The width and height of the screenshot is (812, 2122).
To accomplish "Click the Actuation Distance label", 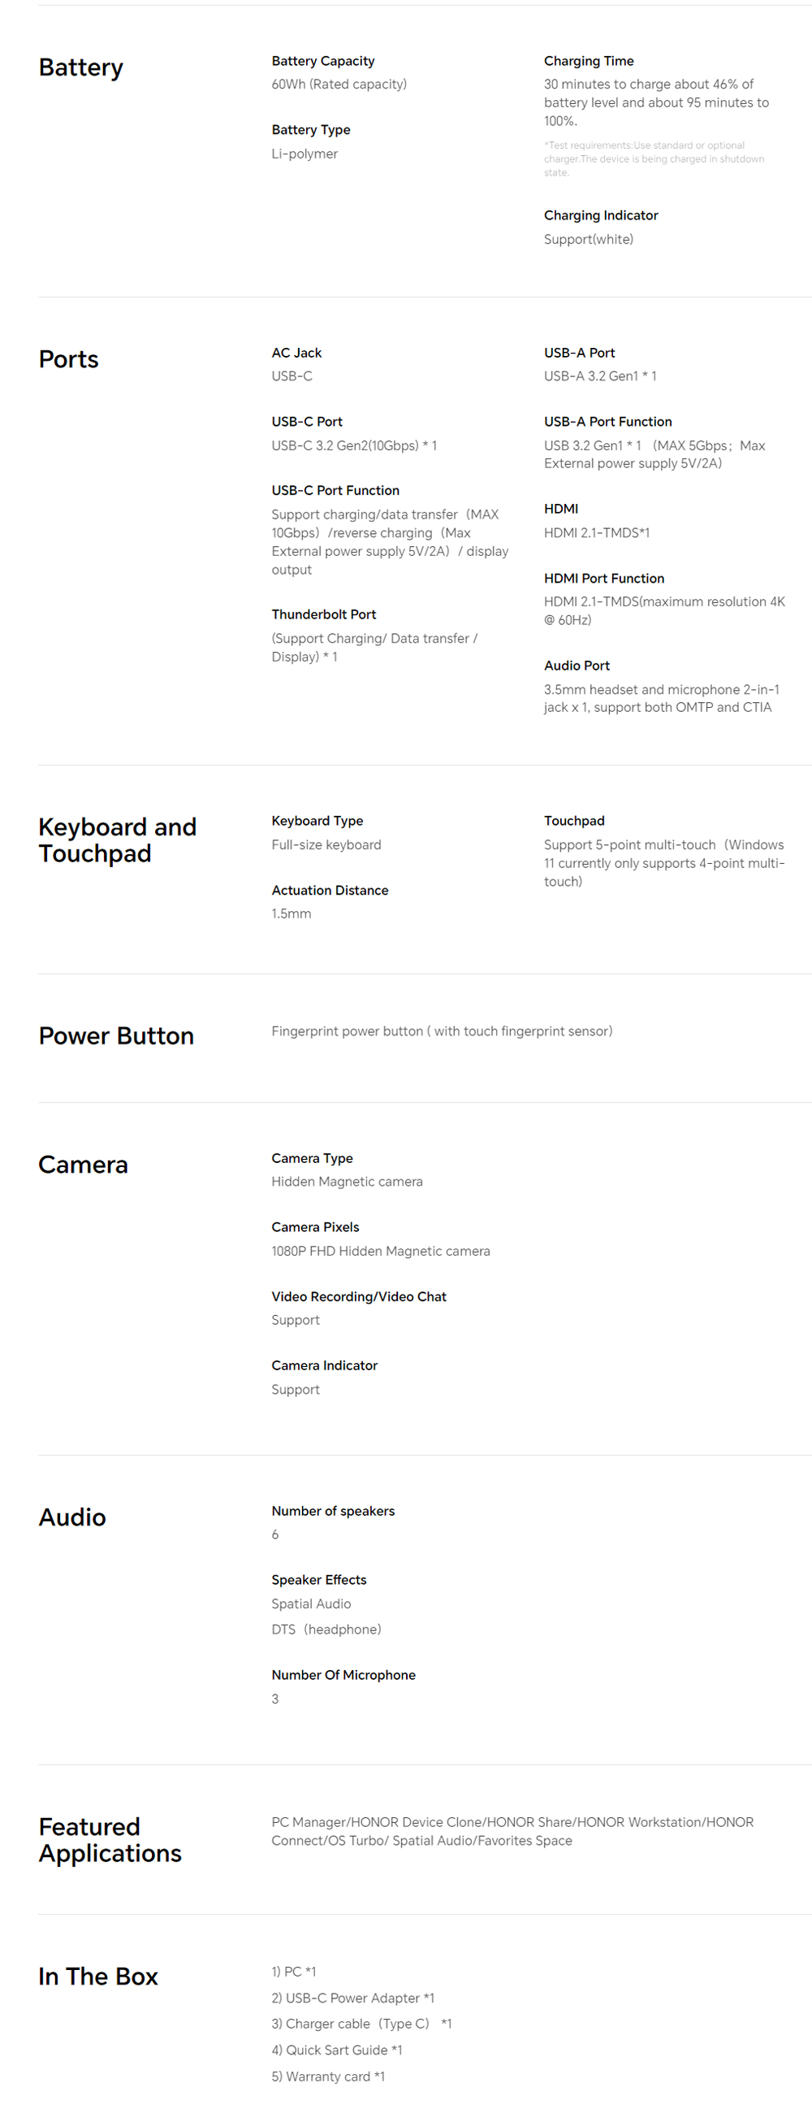I will click(330, 890).
